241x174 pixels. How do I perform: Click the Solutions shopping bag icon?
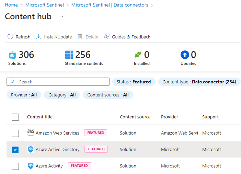tap(12, 55)
